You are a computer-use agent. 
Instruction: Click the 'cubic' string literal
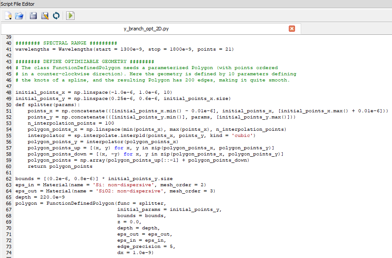pos(242,136)
